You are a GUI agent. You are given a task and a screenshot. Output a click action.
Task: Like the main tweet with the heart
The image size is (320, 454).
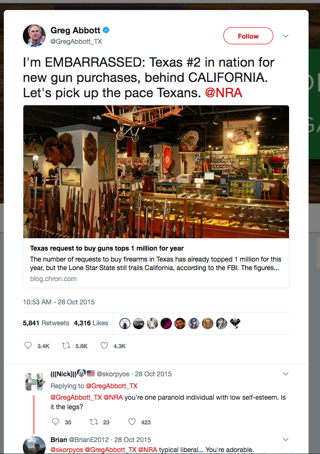[x=104, y=346]
